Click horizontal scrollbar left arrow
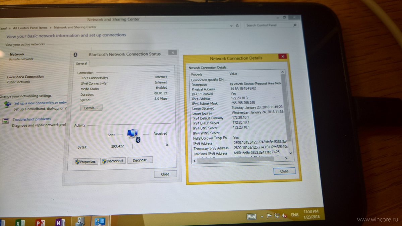 pyautogui.click(x=194, y=161)
